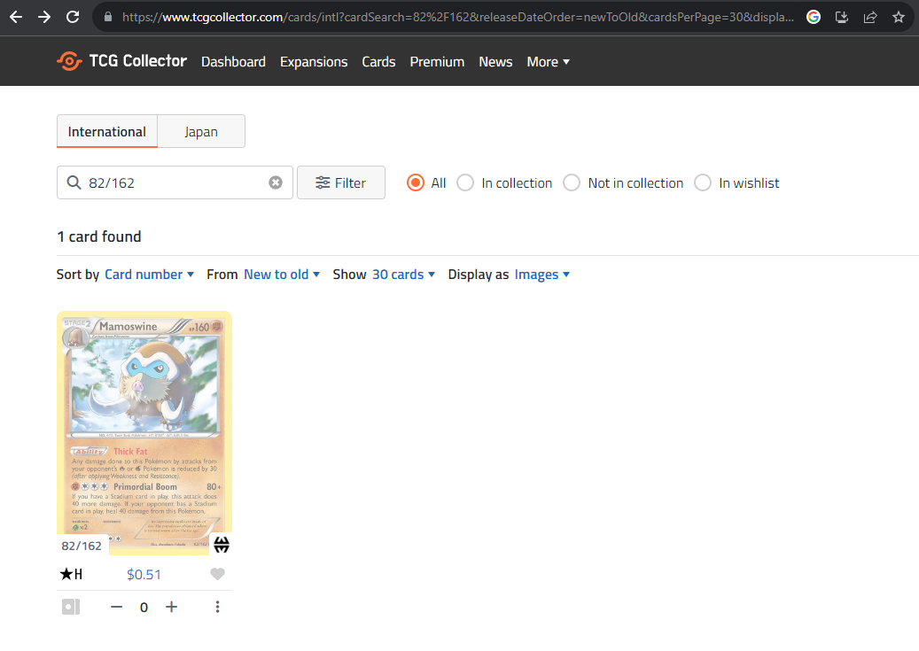Increase card quantity with the plus button
Screen dimensions: 919x651
(x=172, y=607)
